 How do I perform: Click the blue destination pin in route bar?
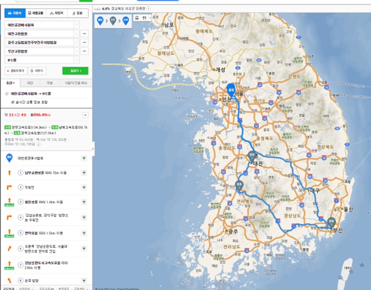coord(126,20)
